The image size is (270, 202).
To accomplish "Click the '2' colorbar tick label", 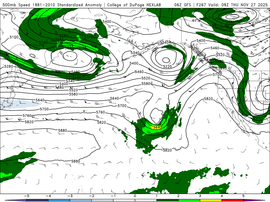I will (x=179, y=196).
